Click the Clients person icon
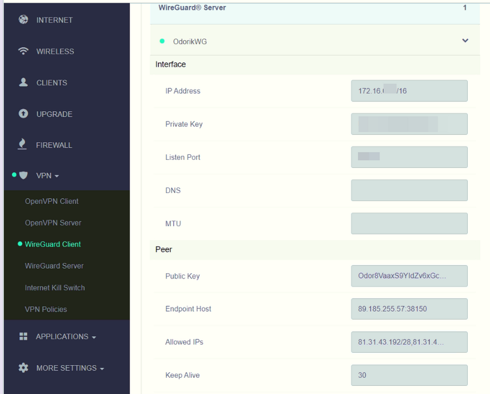Viewport: 490px width, 394px height. (x=23, y=82)
